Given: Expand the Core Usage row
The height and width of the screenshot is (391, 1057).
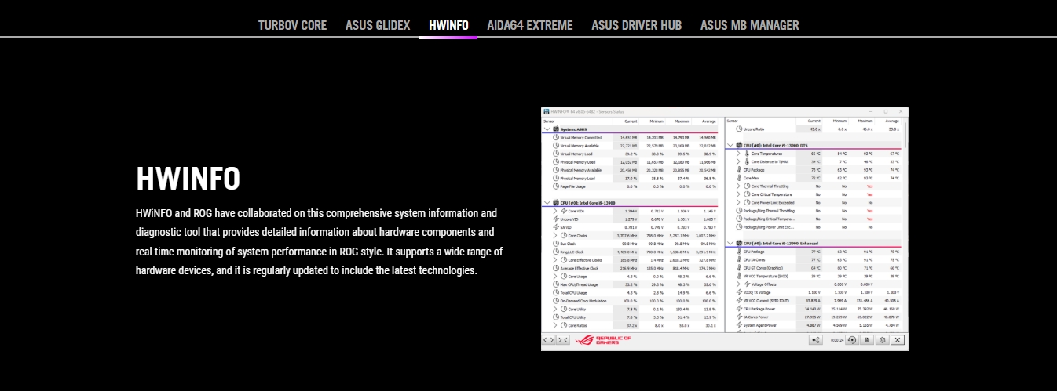Looking at the screenshot, I should tap(554, 276).
